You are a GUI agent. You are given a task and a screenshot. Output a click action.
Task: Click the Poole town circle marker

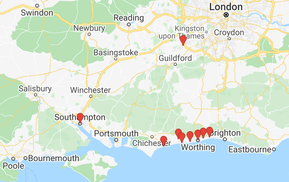(13, 158)
